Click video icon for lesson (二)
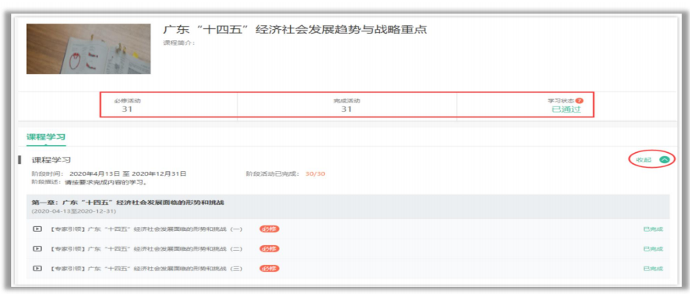Image resolution: width=690 pixels, height=294 pixels. coord(37,249)
